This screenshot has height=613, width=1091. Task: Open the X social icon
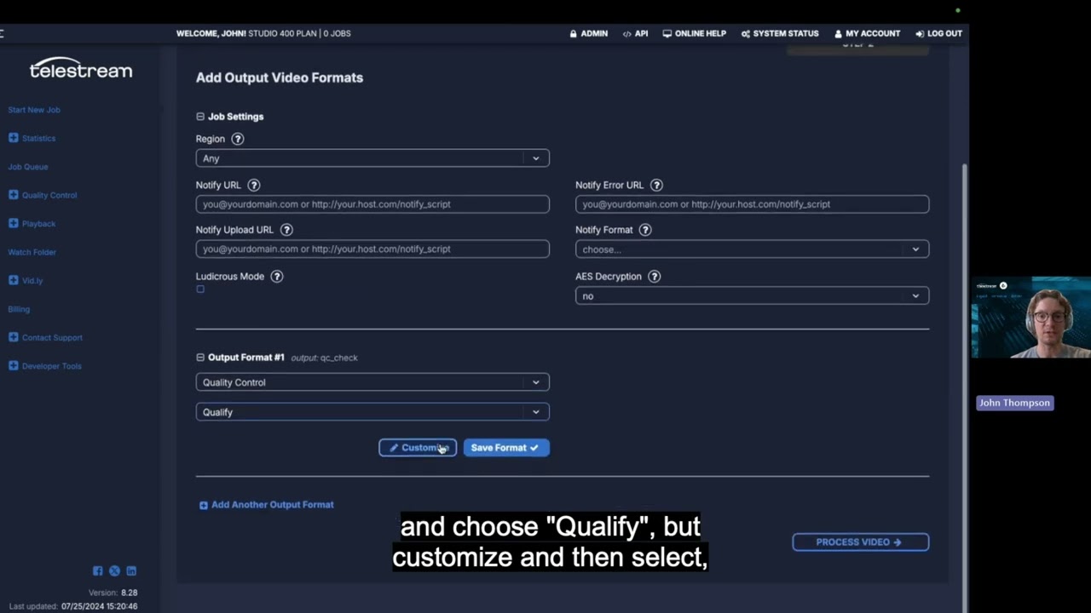pyautogui.click(x=114, y=571)
